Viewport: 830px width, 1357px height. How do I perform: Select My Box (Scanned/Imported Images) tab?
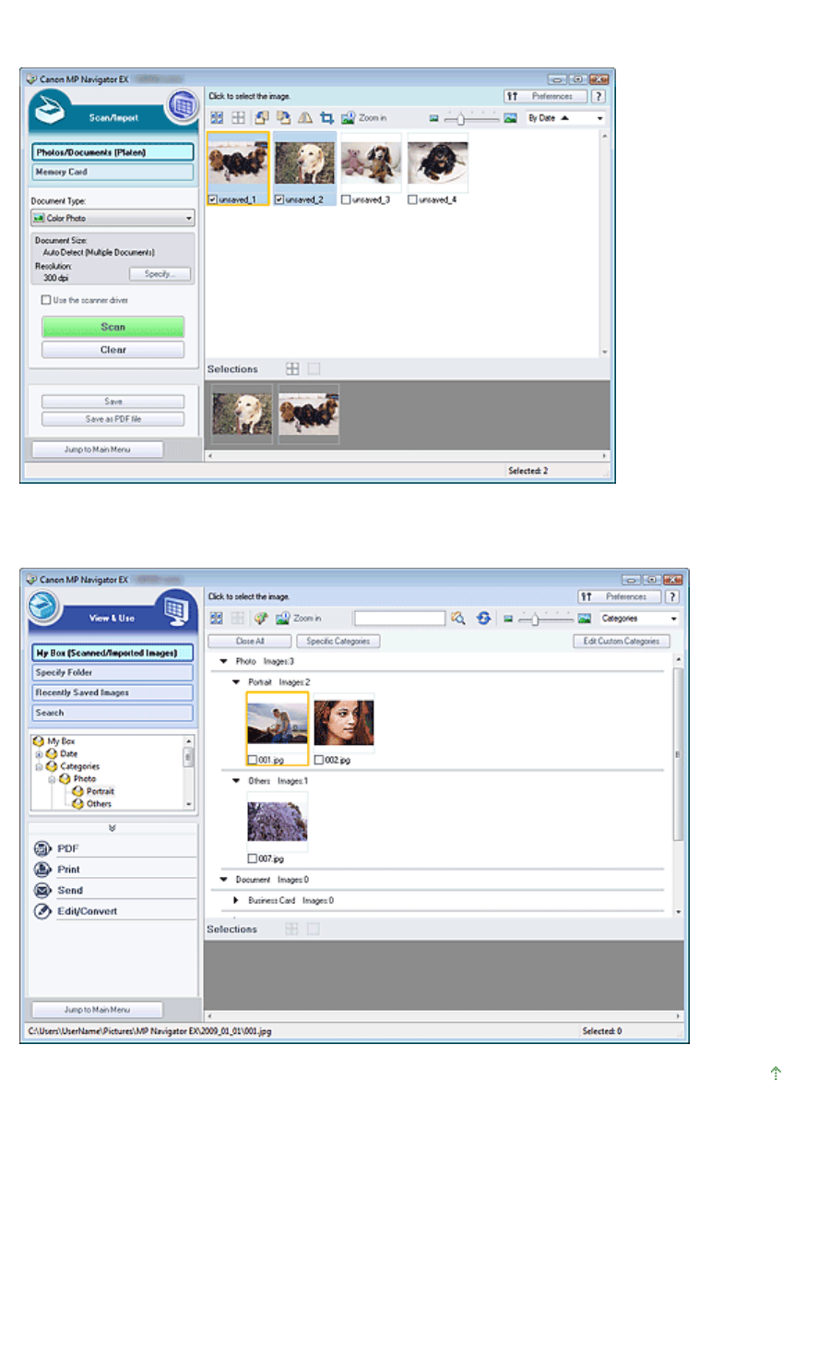click(113, 653)
